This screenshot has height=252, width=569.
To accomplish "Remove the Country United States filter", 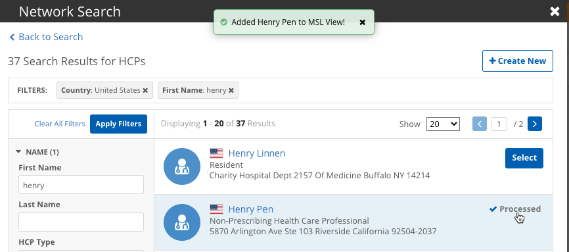I will pos(145,90).
